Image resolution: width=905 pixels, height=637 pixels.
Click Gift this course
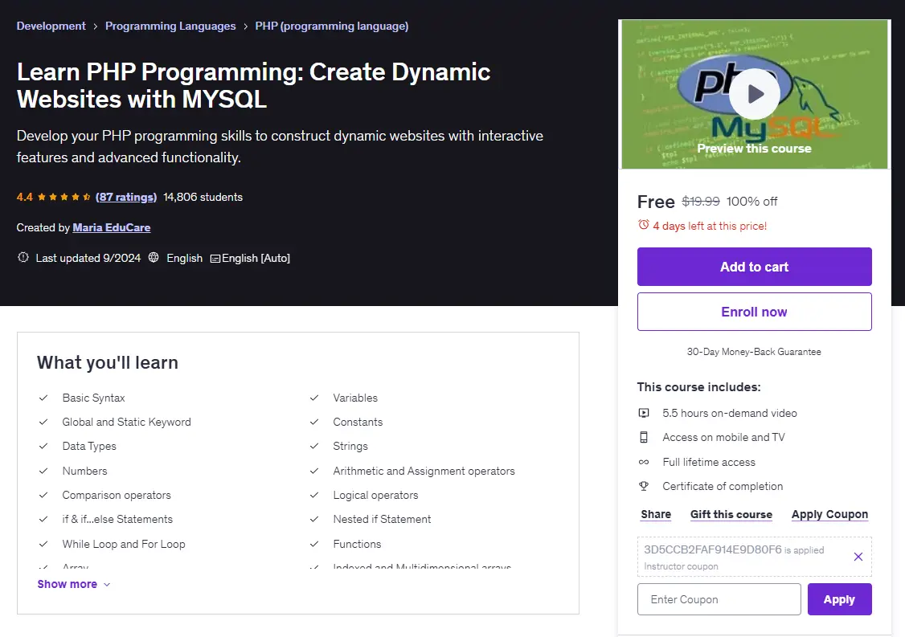[x=731, y=514]
